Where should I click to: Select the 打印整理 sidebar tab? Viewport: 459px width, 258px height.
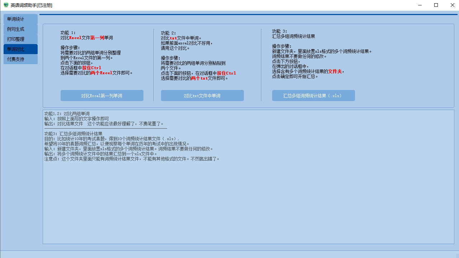(x=20, y=39)
